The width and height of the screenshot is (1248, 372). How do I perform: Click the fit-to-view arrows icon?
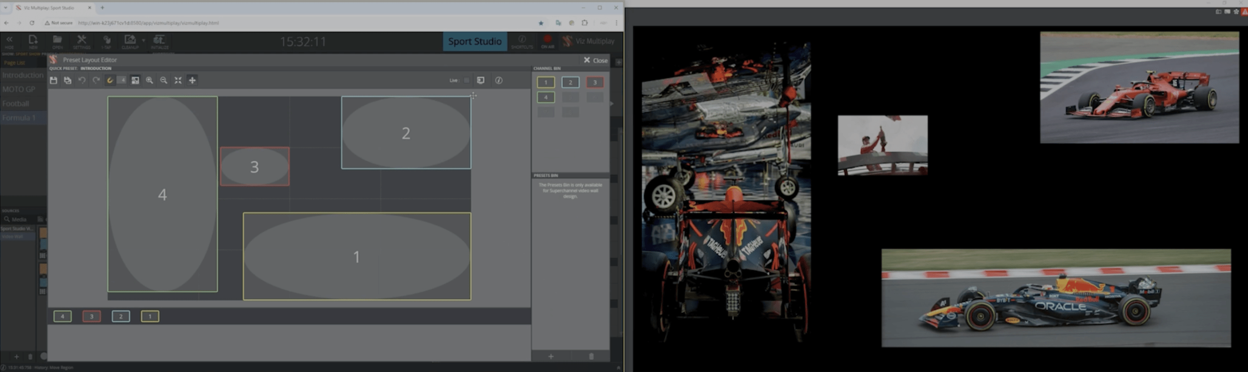(178, 81)
